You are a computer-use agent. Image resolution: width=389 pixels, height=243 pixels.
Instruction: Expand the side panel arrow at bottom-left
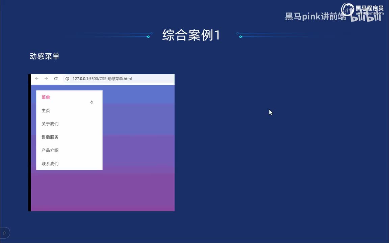tap(4, 233)
